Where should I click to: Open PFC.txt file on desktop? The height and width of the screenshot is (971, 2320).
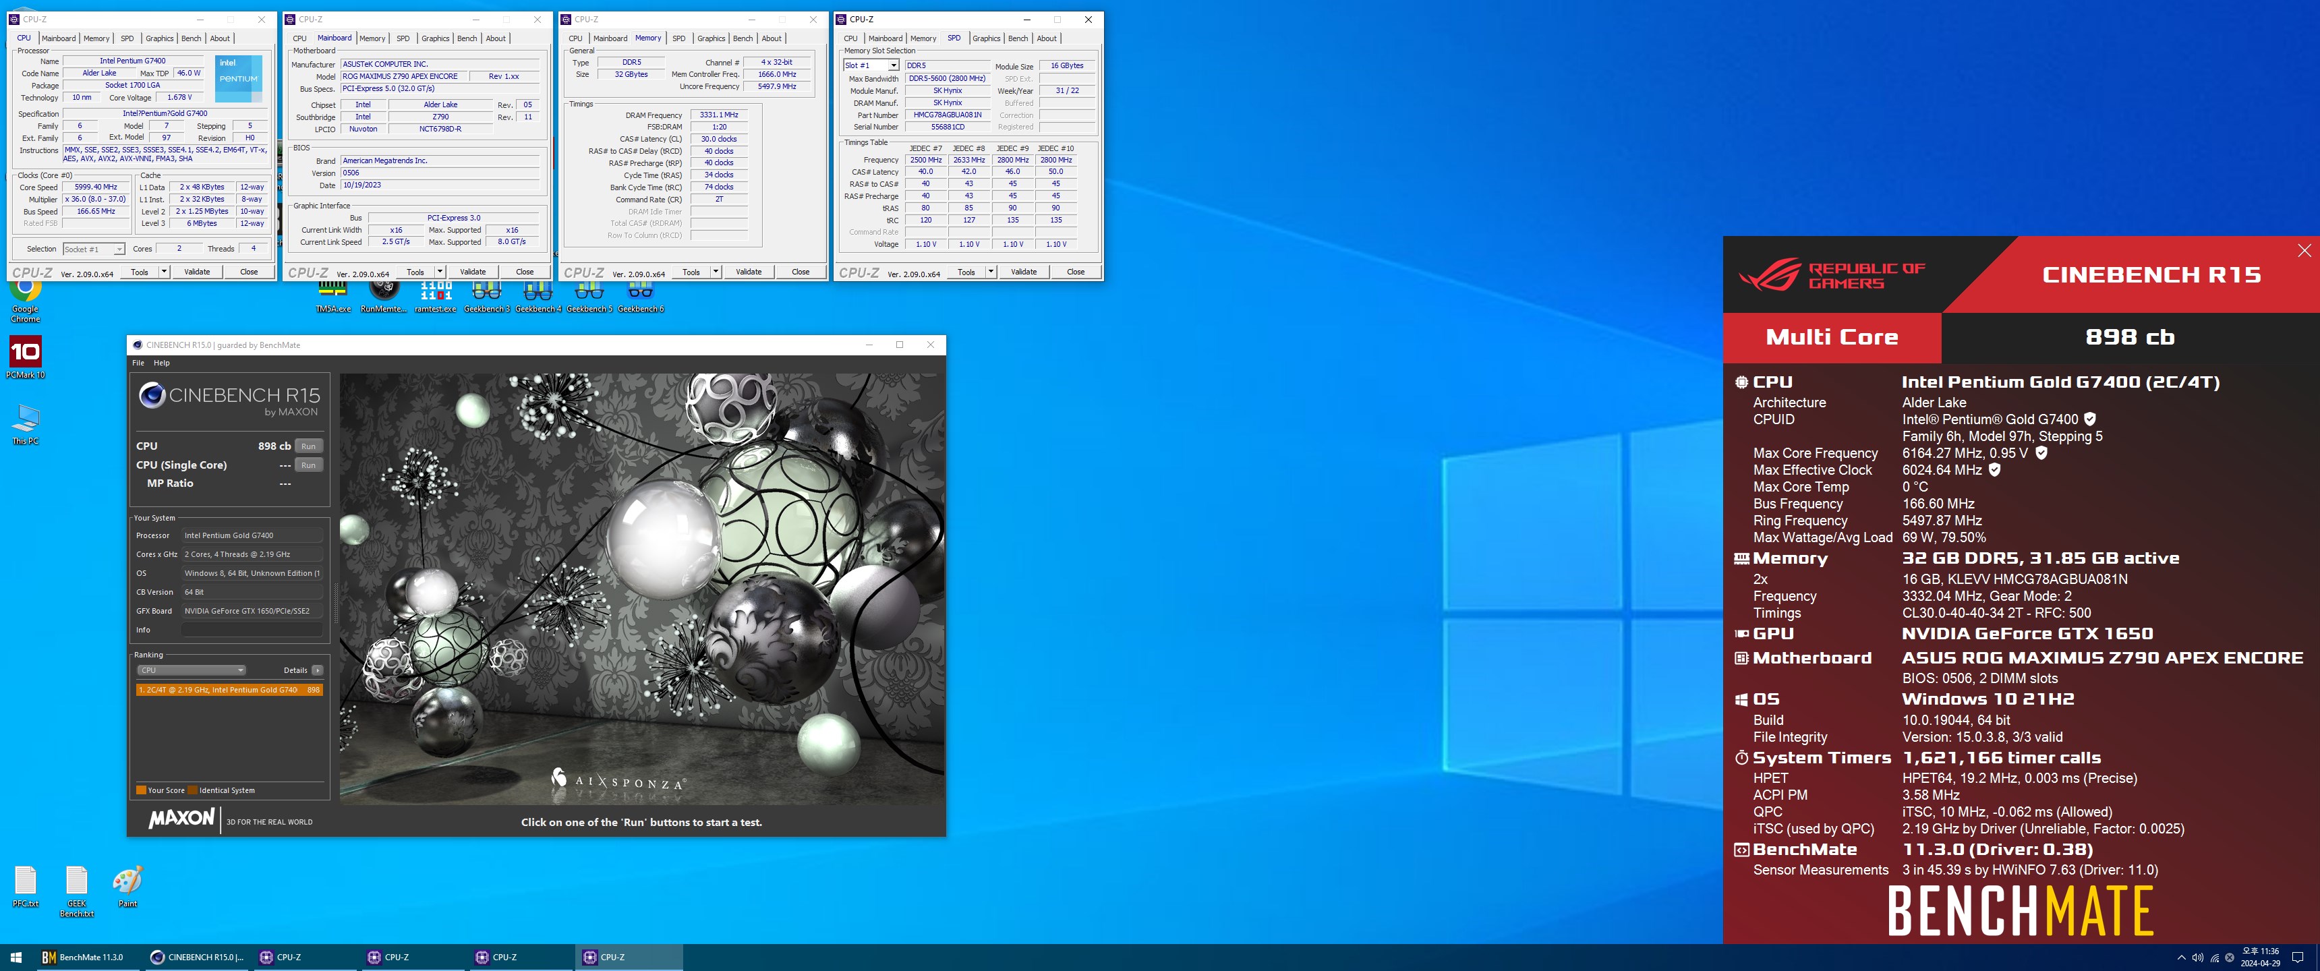25,886
